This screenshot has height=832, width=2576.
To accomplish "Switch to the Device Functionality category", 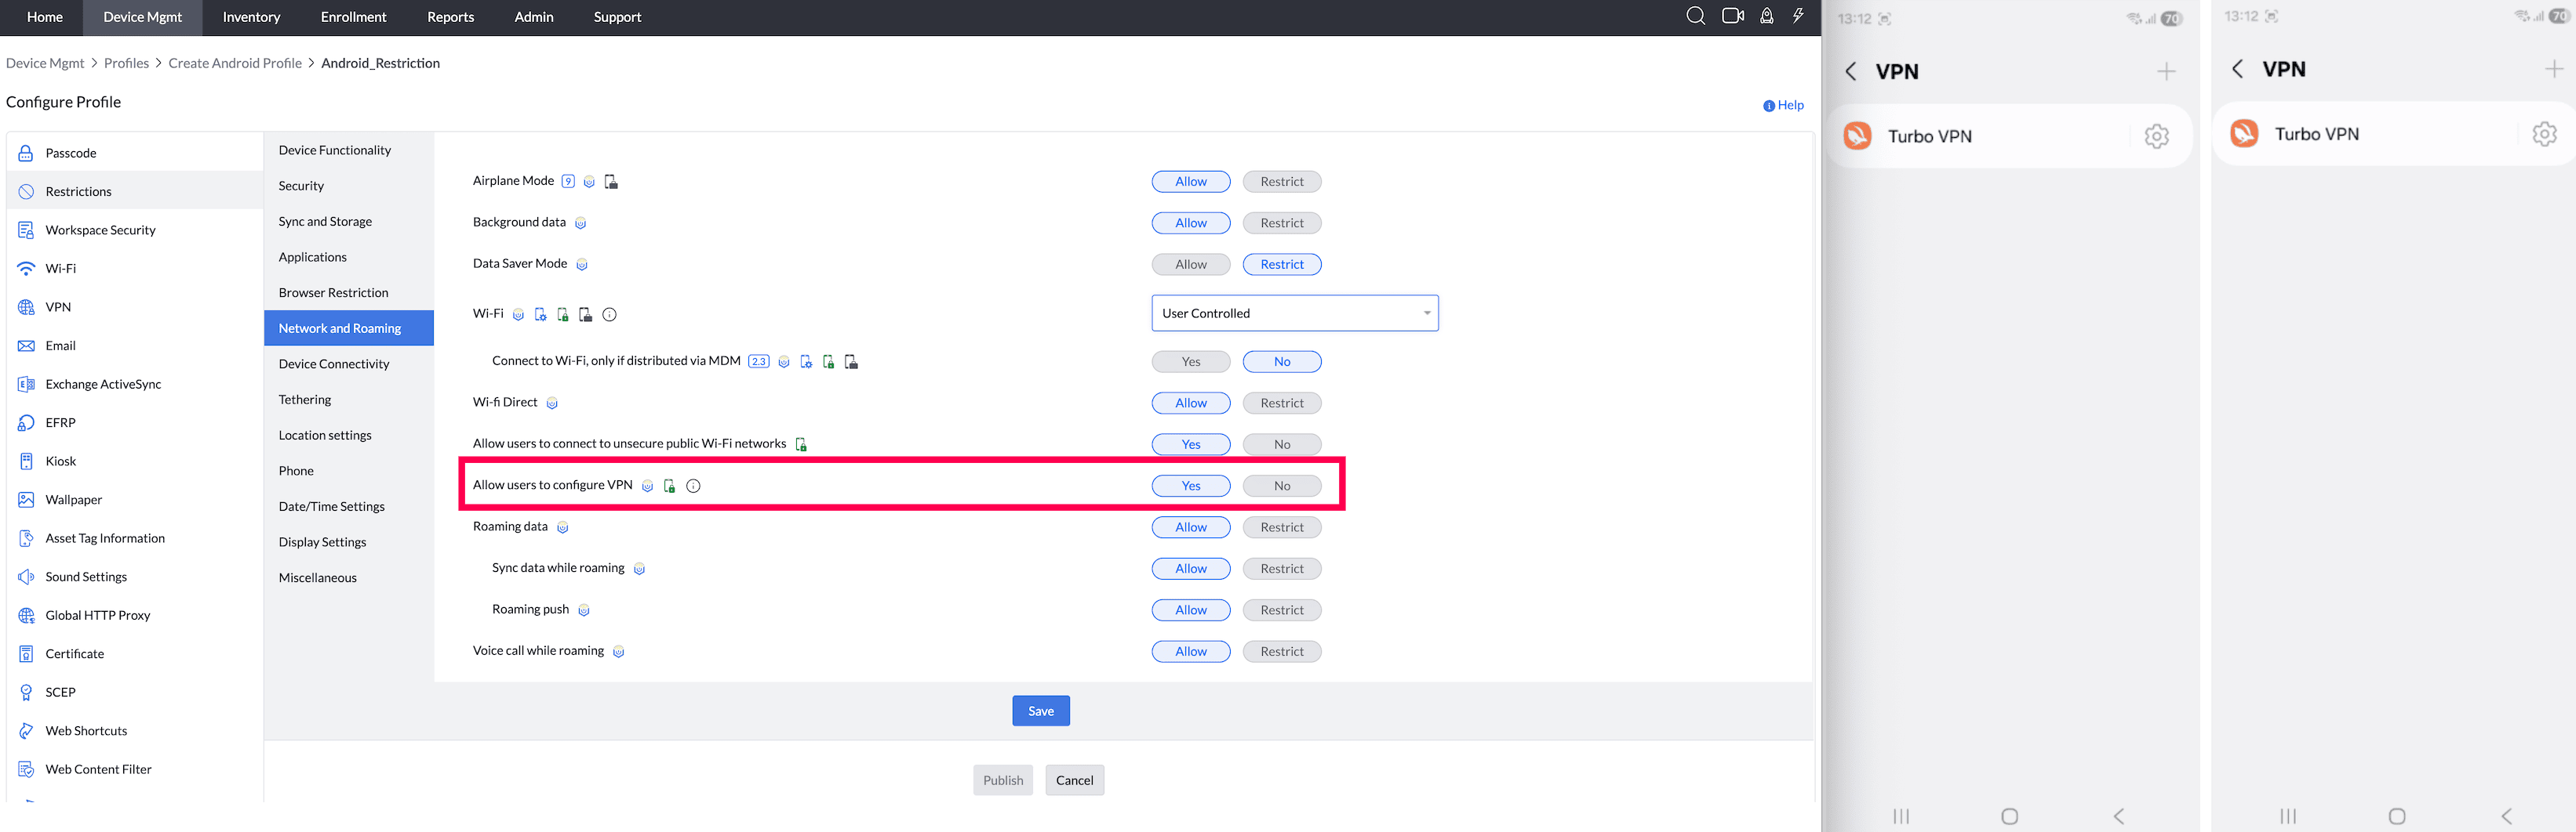I will point(335,150).
